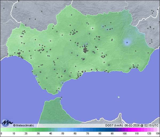
Task: Click the station marker on the African coast tip
Action: (x=62, y=98)
